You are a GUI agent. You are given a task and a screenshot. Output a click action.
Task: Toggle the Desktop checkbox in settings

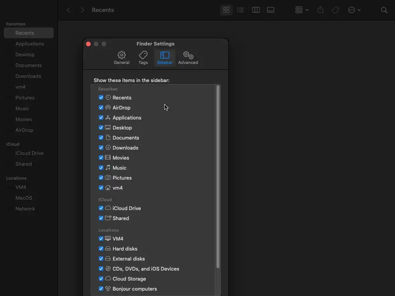[x=101, y=128]
